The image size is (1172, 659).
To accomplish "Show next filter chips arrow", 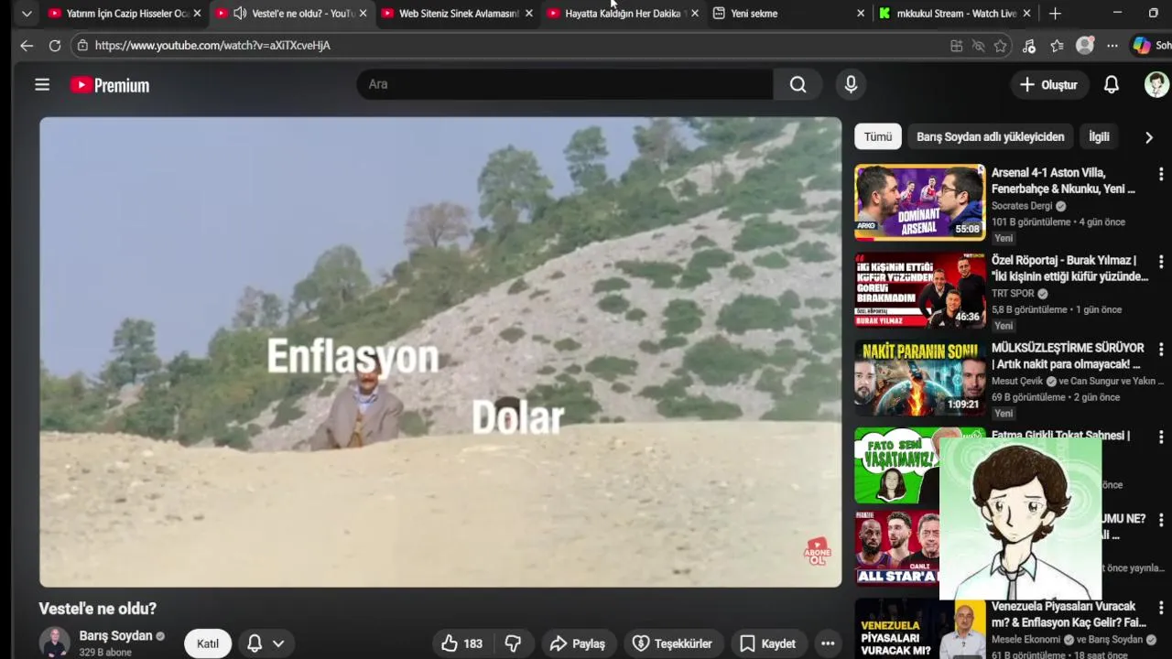I will click(x=1149, y=137).
